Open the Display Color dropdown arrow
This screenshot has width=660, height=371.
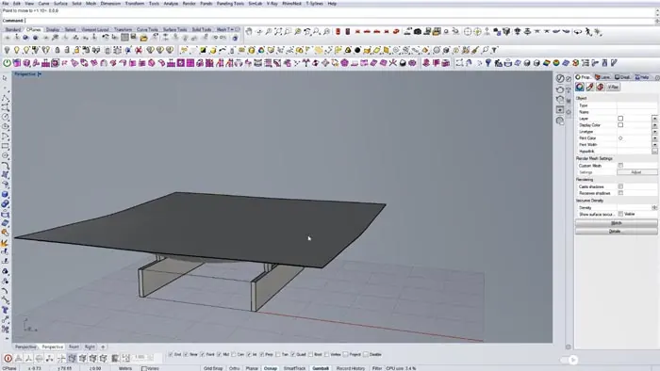(x=654, y=125)
